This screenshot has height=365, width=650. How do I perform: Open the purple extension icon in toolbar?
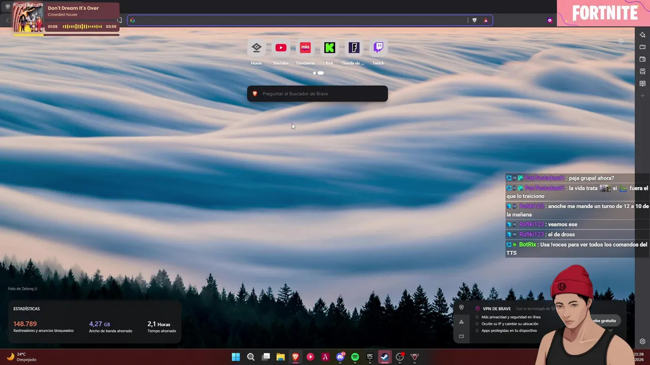pos(549,20)
